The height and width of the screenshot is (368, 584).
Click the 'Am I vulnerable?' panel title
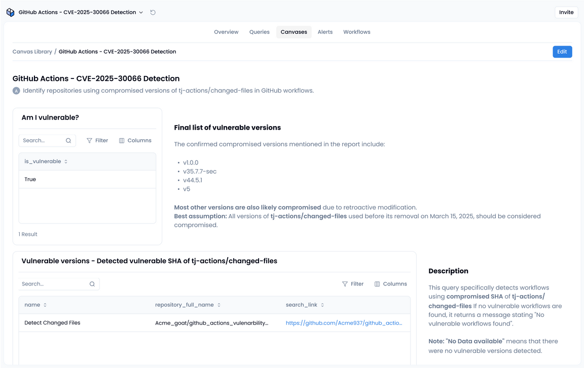coord(50,117)
